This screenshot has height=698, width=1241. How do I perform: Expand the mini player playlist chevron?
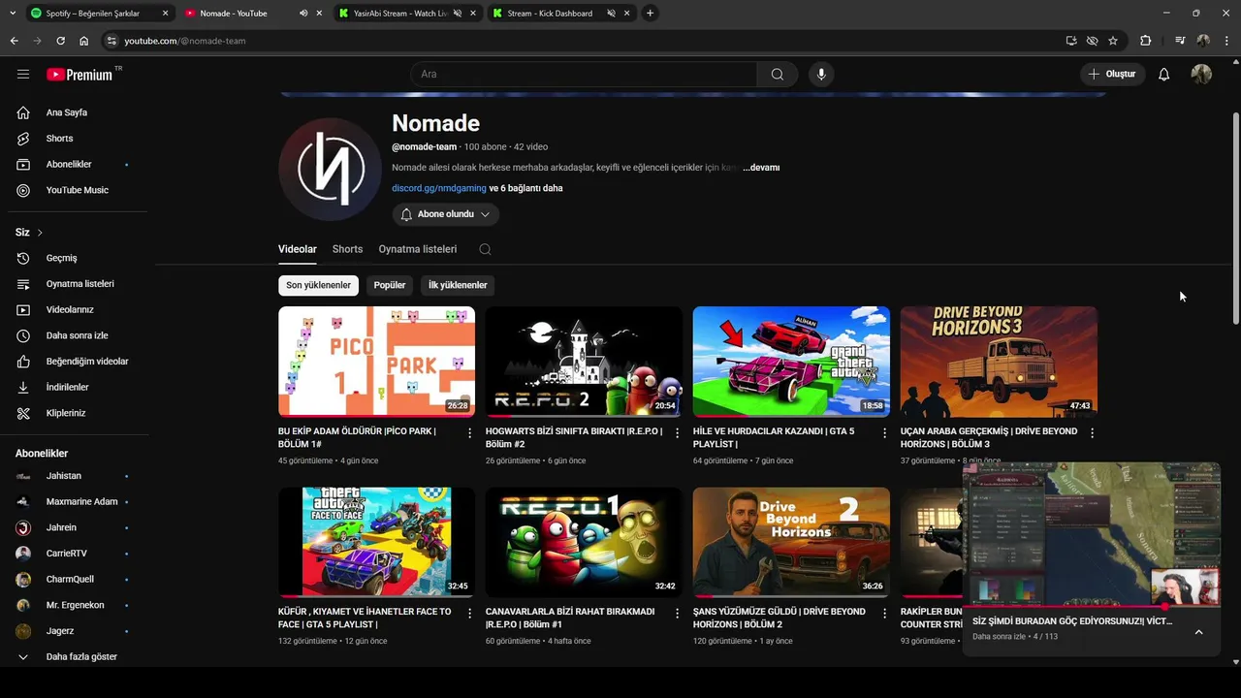pyautogui.click(x=1198, y=632)
